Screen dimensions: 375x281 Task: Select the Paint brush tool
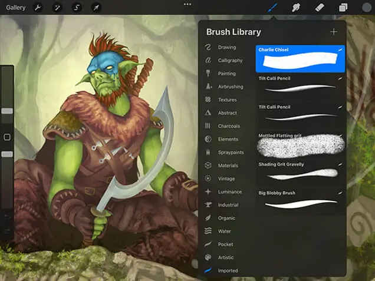click(x=272, y=8)
